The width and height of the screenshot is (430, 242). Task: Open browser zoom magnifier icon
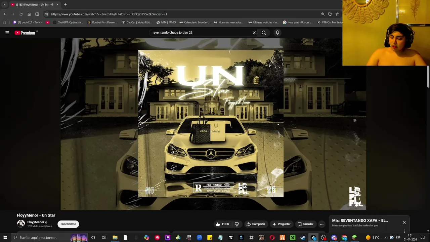[323, 14]
